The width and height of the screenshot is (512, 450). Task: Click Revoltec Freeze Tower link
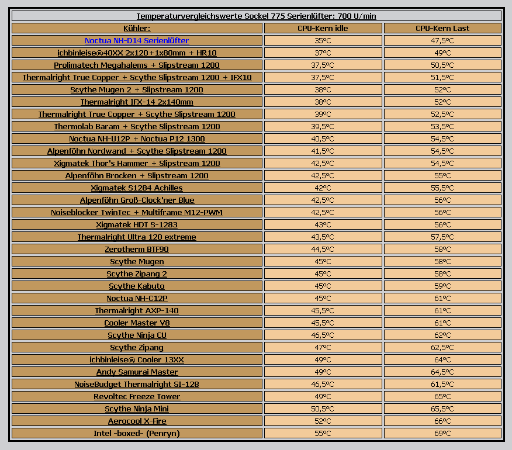[x=137, y=396]
